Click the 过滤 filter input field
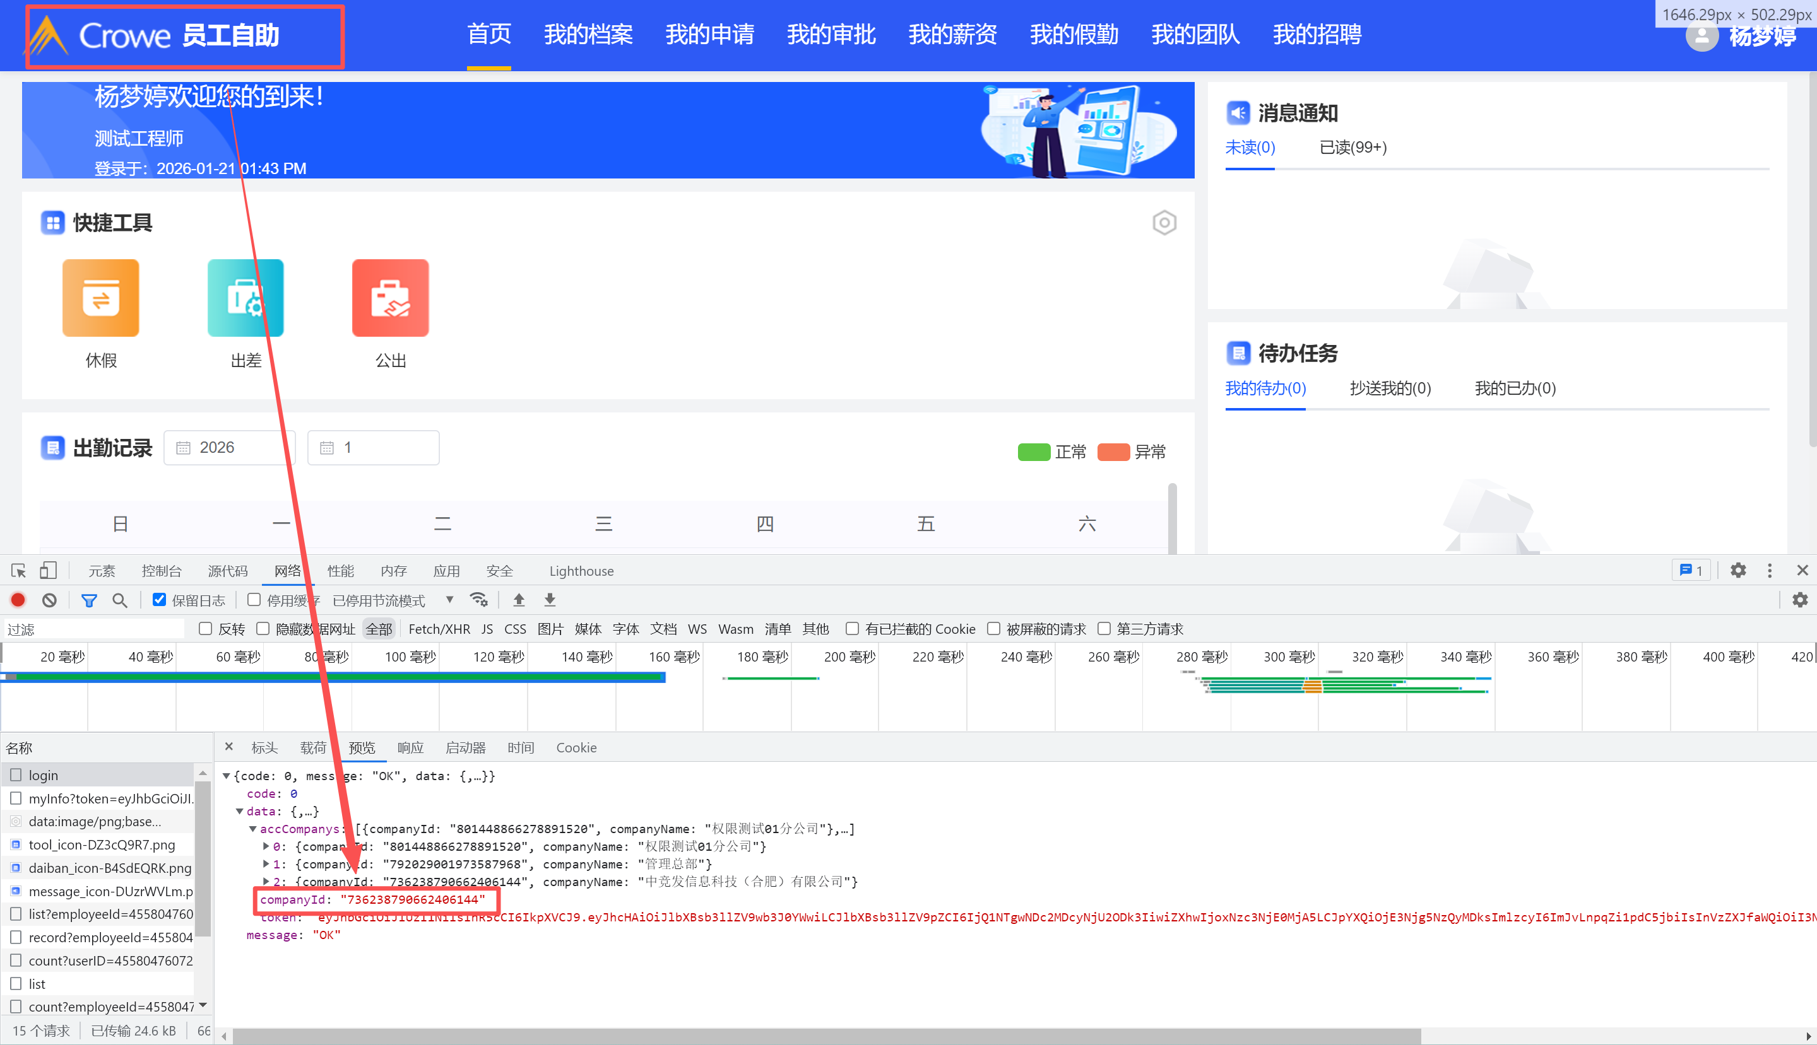Image resolution: width=1817 pixels, height=1045 pixels. [93, 629]
